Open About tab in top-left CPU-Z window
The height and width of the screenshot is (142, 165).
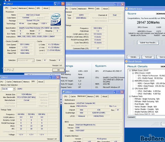coord(46,8)
